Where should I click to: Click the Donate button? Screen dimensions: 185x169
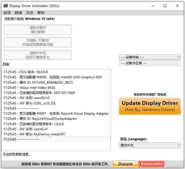tap(125, 164)
